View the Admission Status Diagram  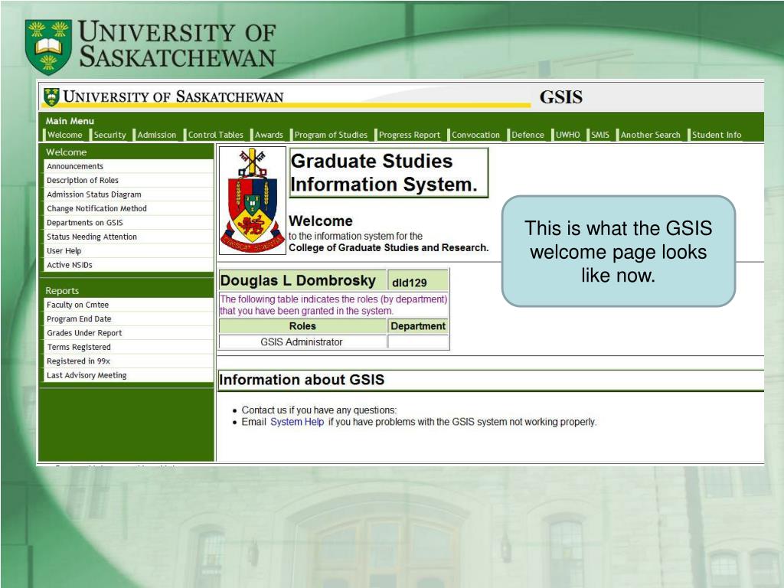point(129,194)
